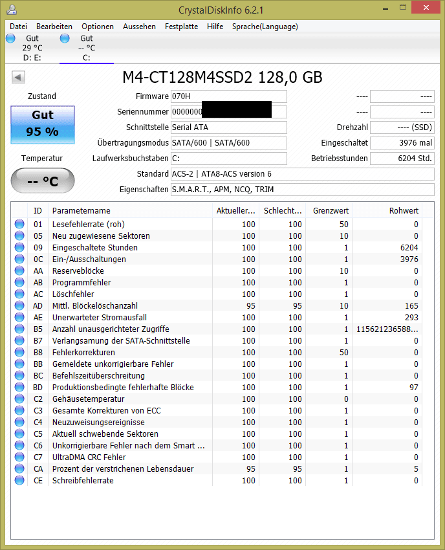
Task: Click the Laufwerksbuchstaben field
Action: coord(228,158)
